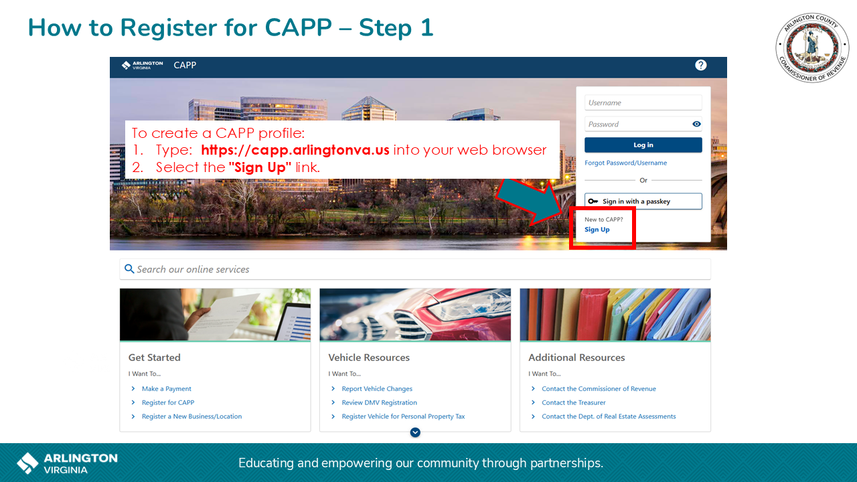Open the Report Vehicle Changes link
This screenshot has height=482, width=857.
(377, 388)
